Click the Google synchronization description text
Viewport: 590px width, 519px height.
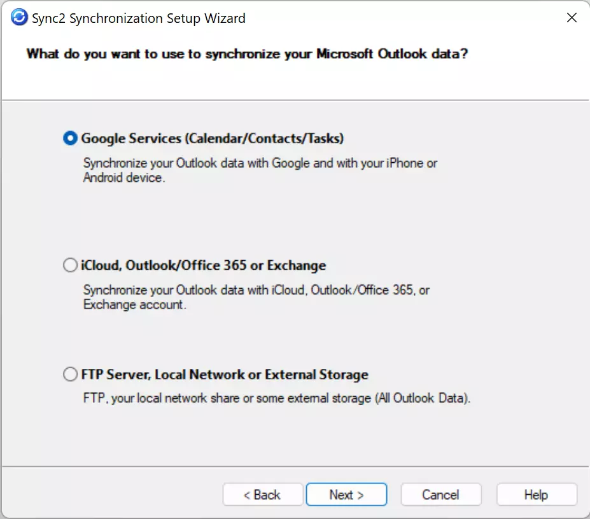pos(259,170)
